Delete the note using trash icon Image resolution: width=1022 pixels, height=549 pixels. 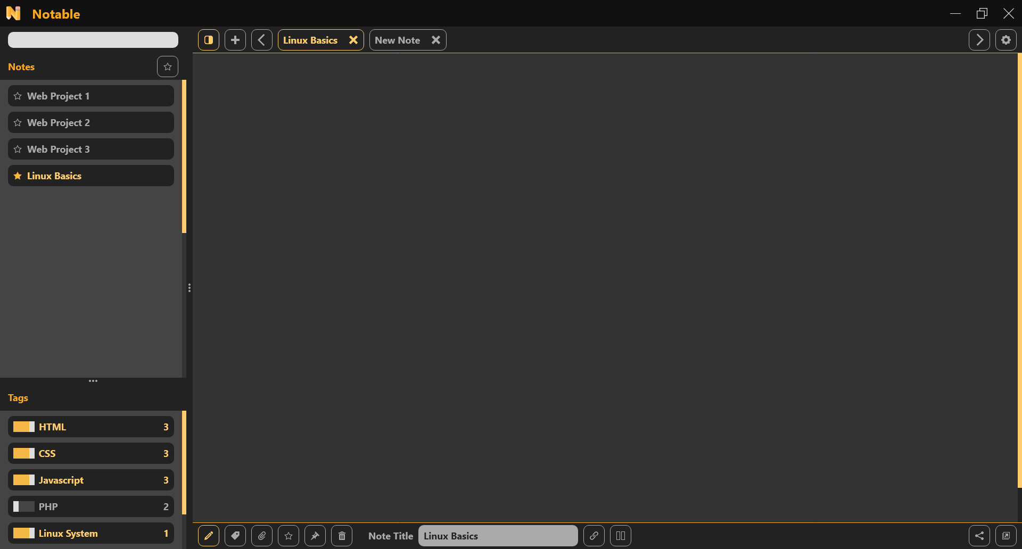342,536
